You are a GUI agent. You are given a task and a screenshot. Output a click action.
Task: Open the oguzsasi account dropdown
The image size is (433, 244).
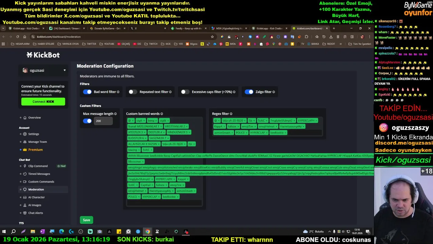[43, 70]
